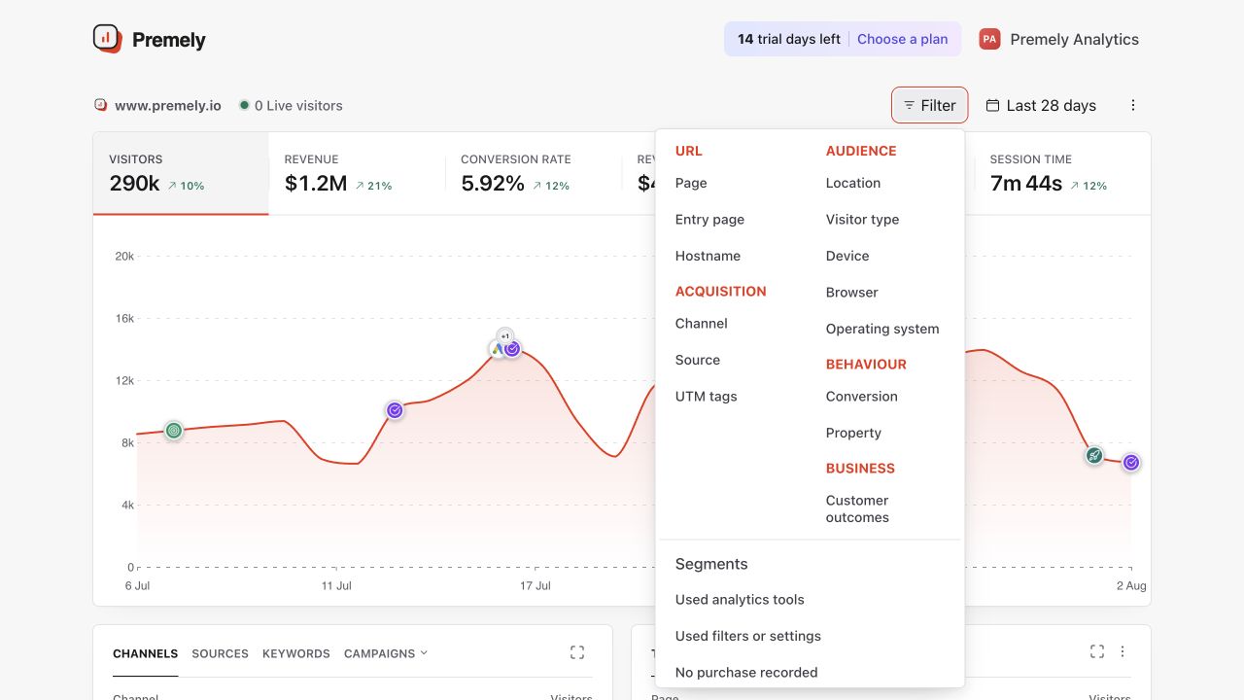The width and height of the screenshot is (1244, 700).
Task: Click the PA account avatar
Action: (989, 39)
